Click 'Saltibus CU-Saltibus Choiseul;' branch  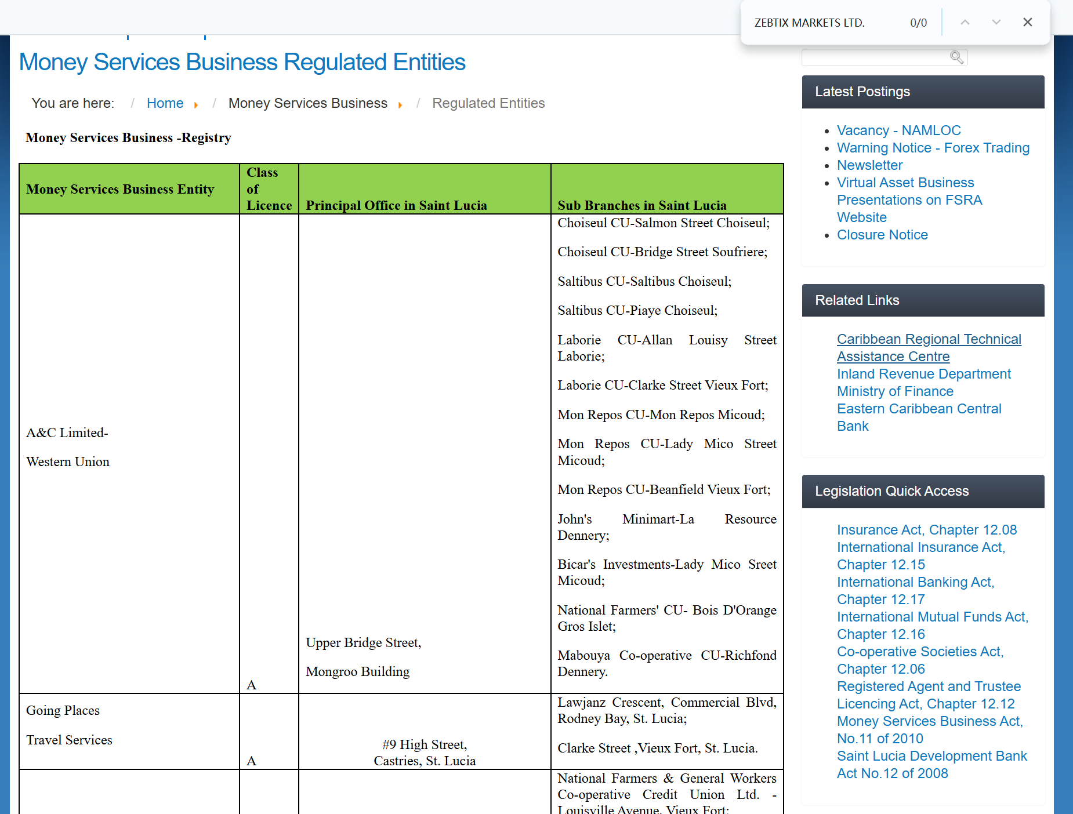pyautogui.click(x=644, y=281)
